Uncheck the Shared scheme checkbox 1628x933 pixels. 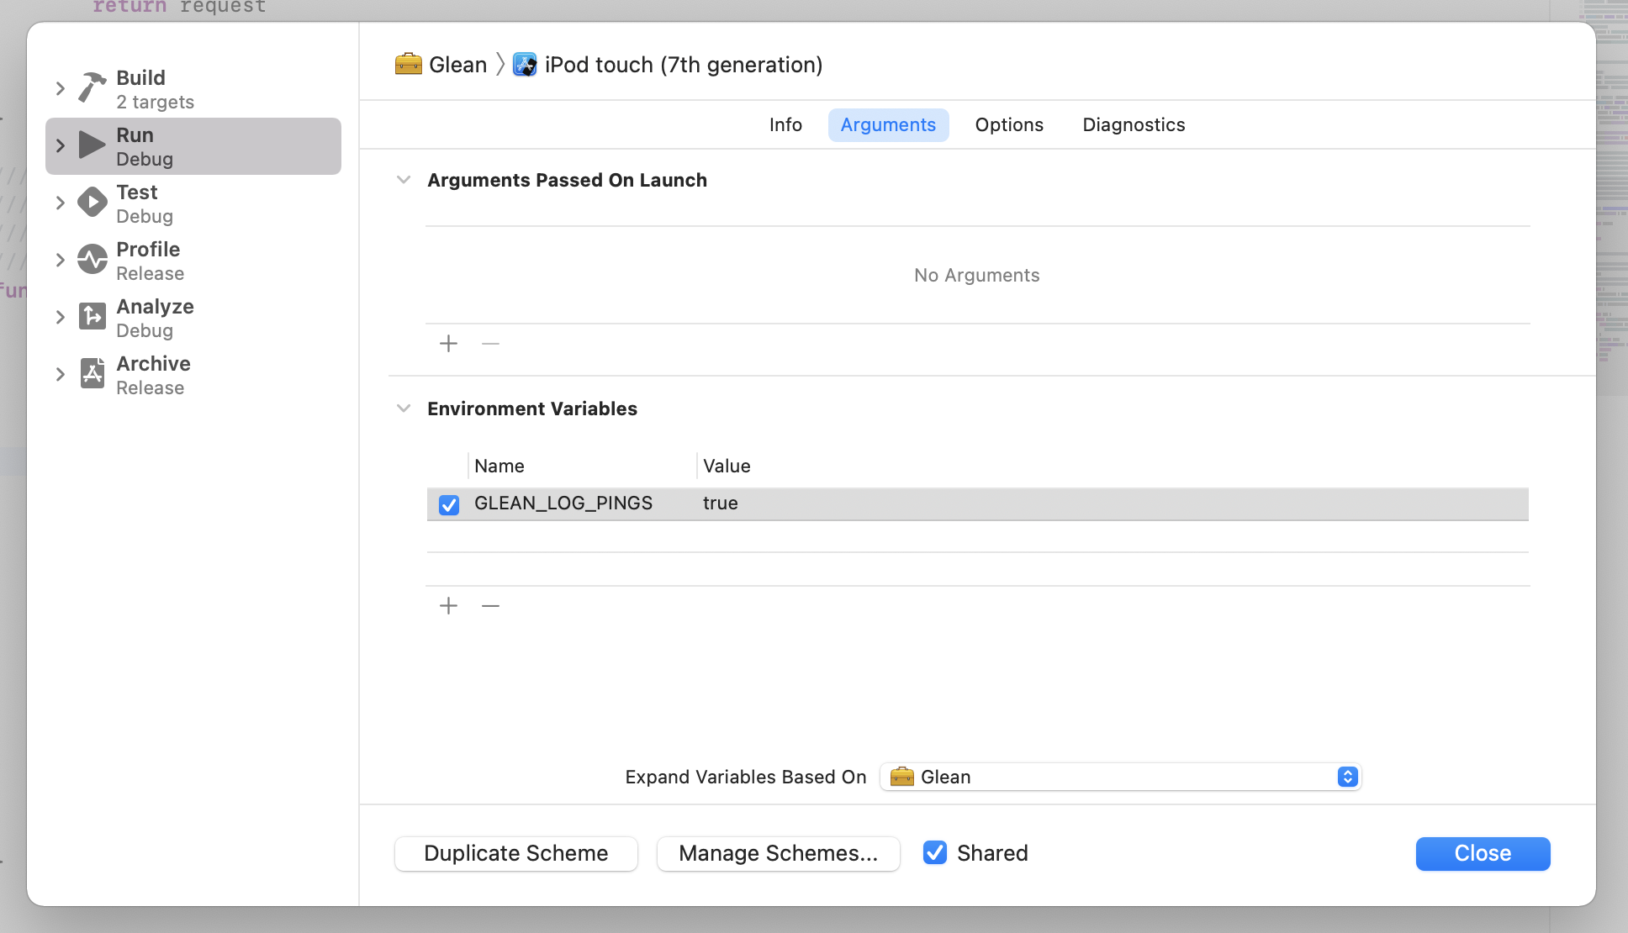tap(934, 853)
